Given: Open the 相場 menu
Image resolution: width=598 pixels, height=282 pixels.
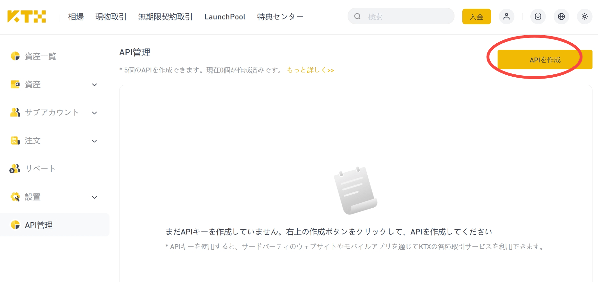Looking at the screenshot, I should pyautogui.click(x=76, y=17).
